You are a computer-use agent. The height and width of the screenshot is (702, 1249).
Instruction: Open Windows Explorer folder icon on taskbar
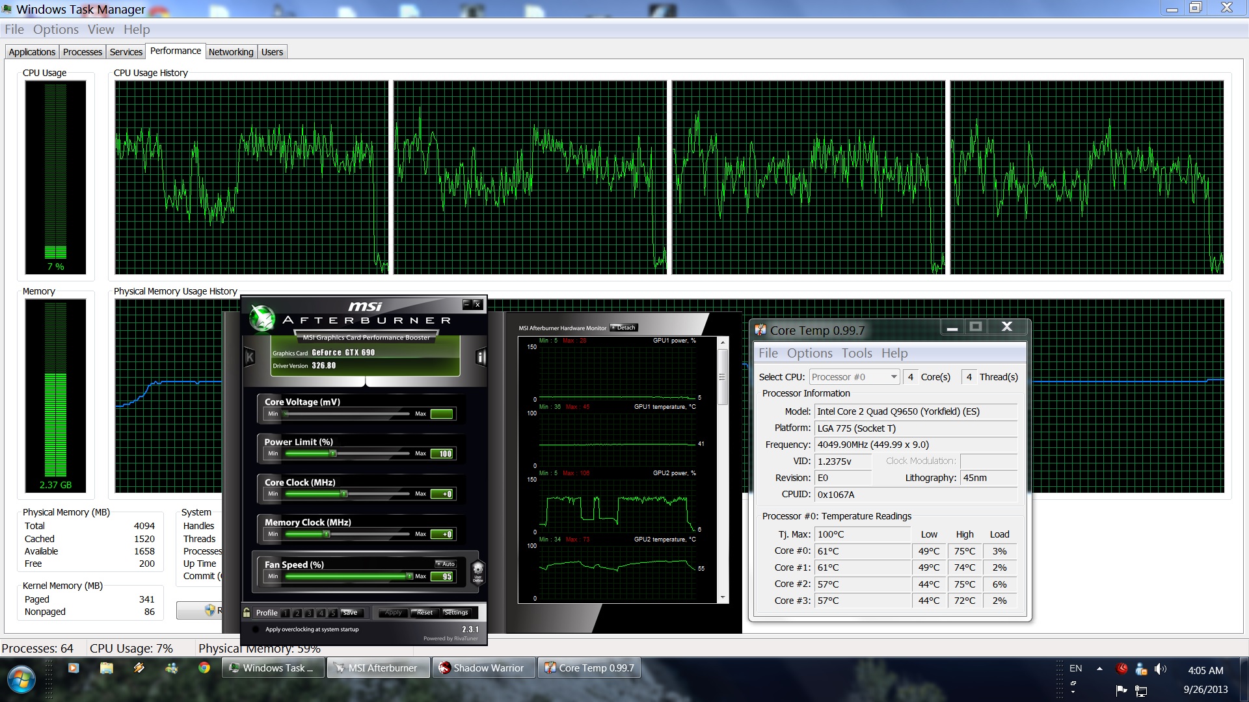pos(107,668)
